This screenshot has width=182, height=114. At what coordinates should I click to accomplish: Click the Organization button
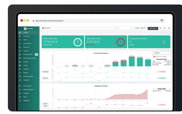tap(153, 28)
